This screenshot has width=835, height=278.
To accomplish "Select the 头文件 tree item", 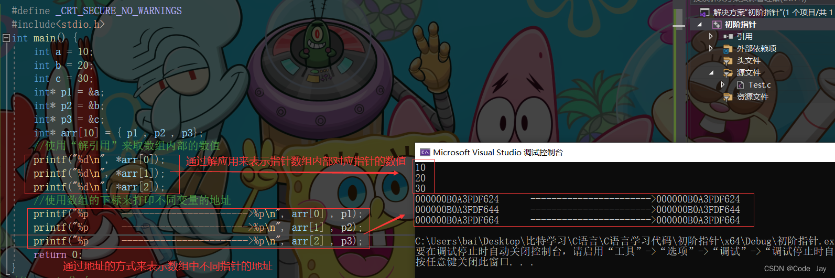I will tap(749, 61).
